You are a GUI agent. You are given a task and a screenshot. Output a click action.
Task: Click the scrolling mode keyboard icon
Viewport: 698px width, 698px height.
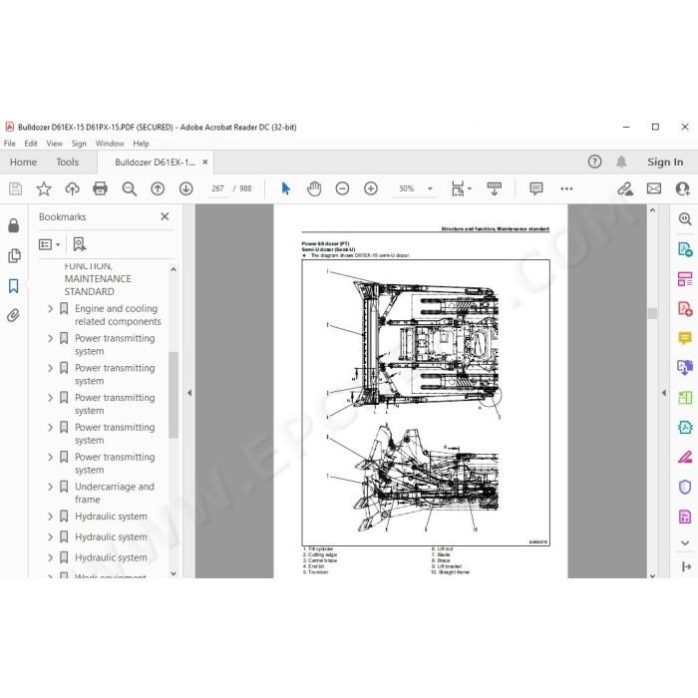[495, 188]
